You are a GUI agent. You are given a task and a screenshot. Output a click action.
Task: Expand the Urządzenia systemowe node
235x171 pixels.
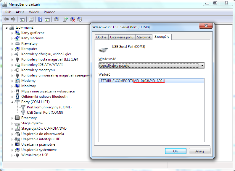[x=12, y=150]
